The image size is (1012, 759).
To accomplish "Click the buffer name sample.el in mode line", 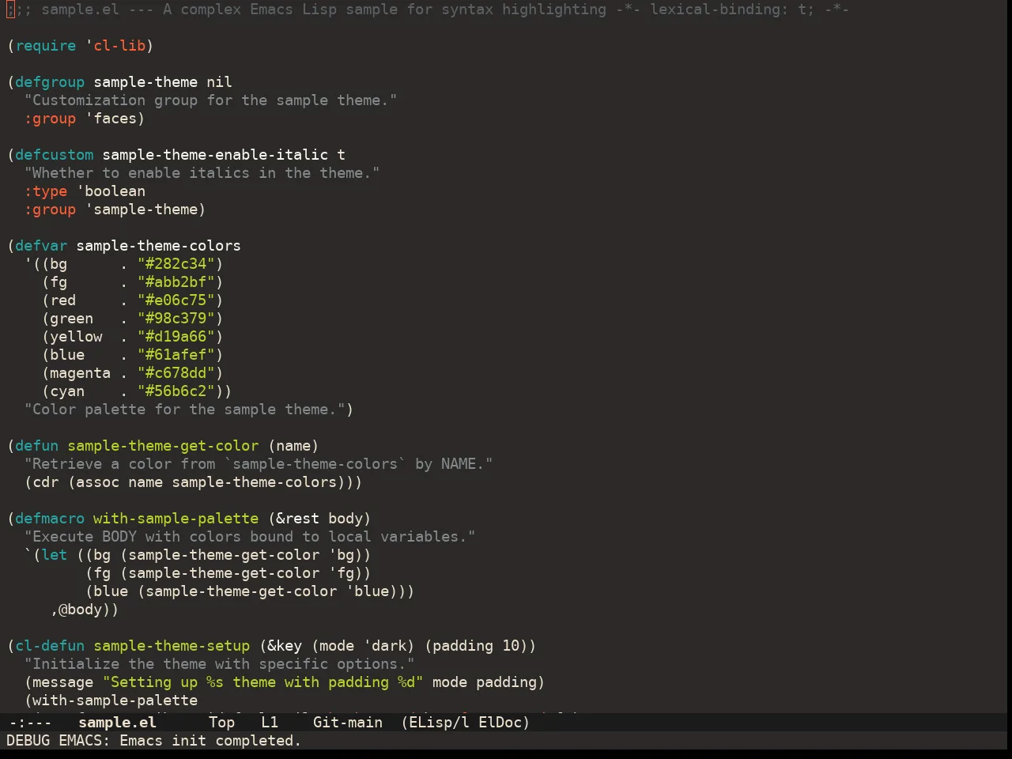I will pos(117,722).
